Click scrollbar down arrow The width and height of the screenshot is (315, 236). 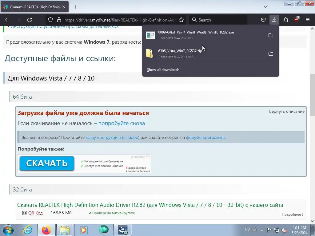pyautogui.click(x=313, y=221)
